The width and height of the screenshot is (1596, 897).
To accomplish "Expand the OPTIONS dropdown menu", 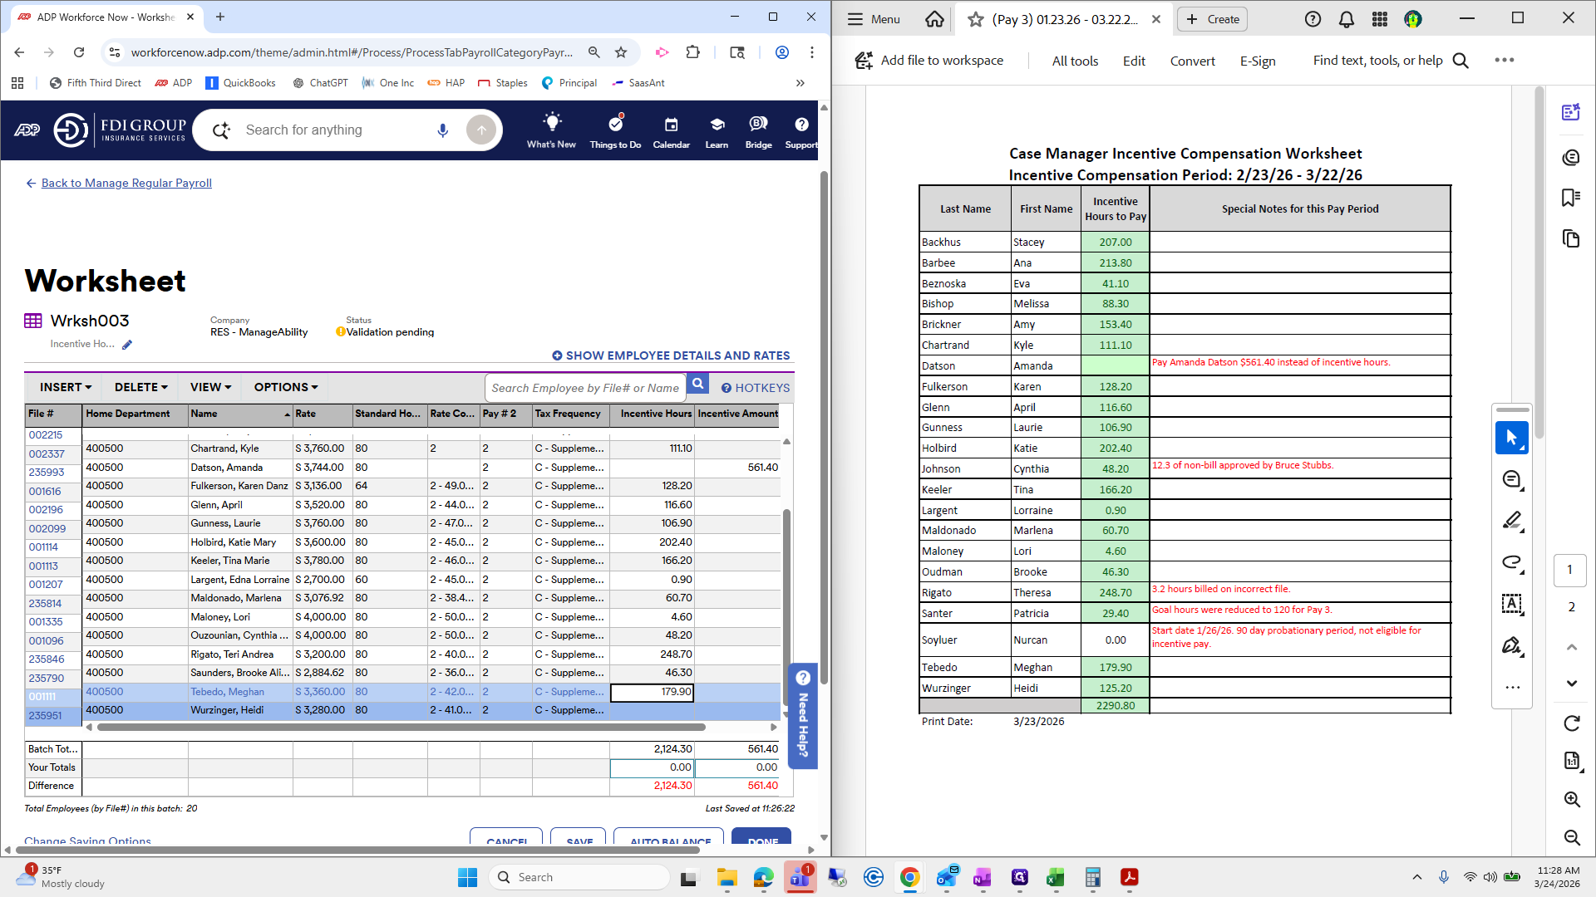I will pos(286,387).
